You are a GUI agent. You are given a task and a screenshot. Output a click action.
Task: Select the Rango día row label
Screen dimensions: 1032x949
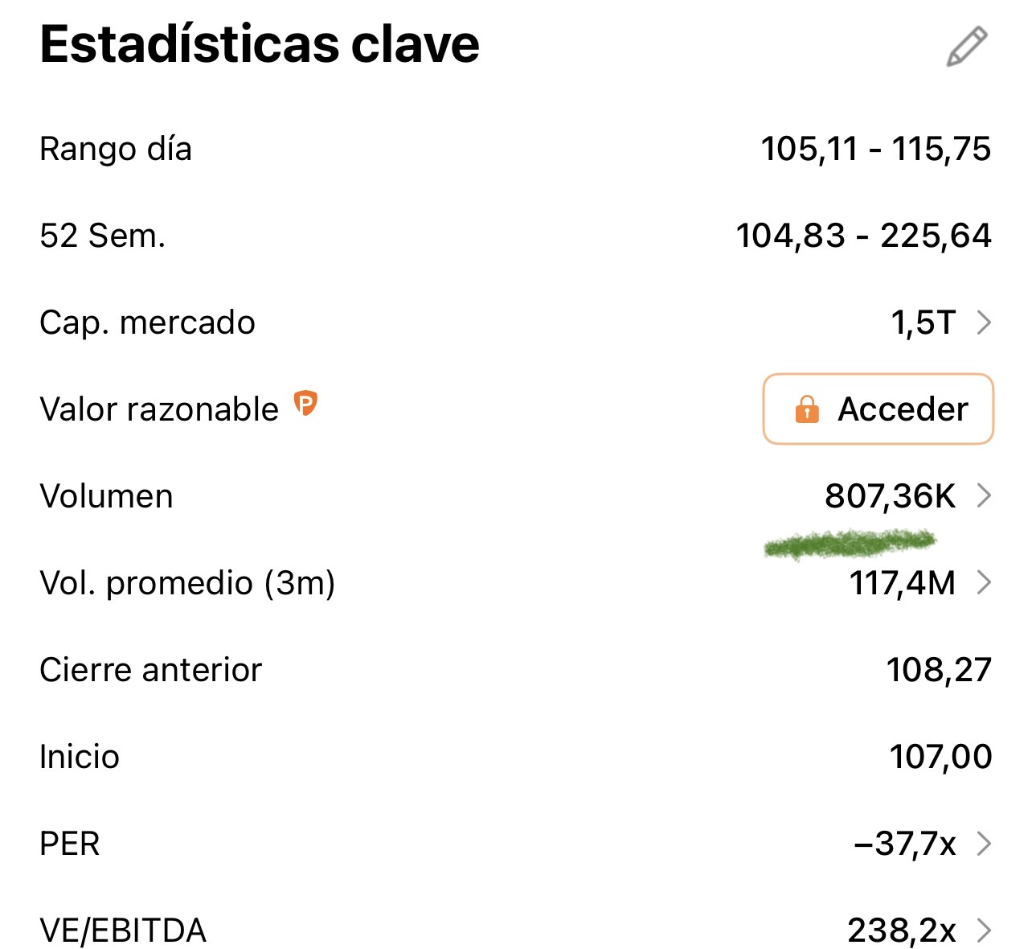(x=116, y=150)
